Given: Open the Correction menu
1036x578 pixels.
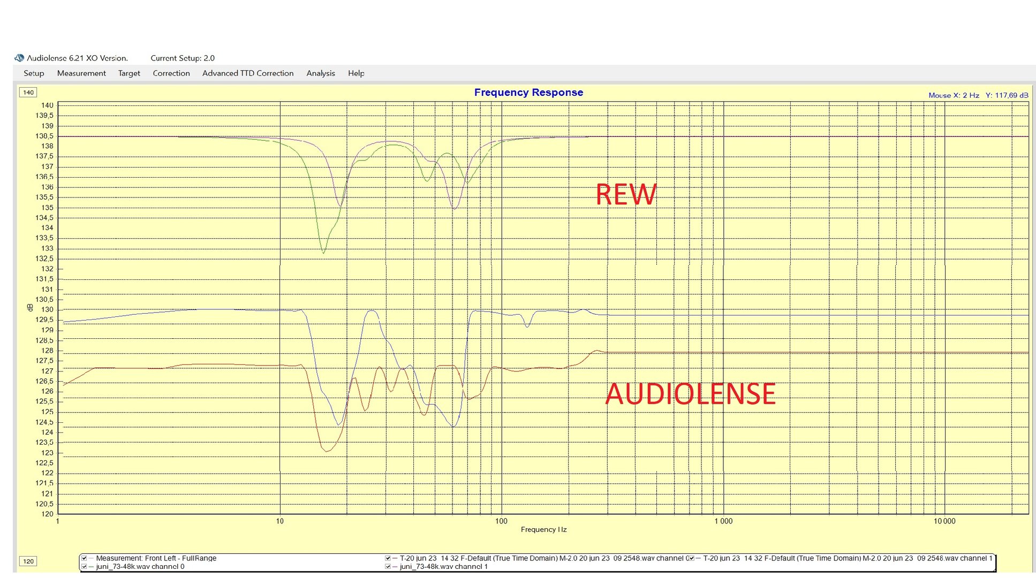Looking at the screenshot, I should (x=171, y=73).
